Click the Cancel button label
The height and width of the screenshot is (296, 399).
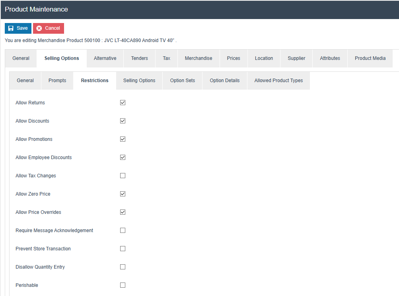[53, 28]
